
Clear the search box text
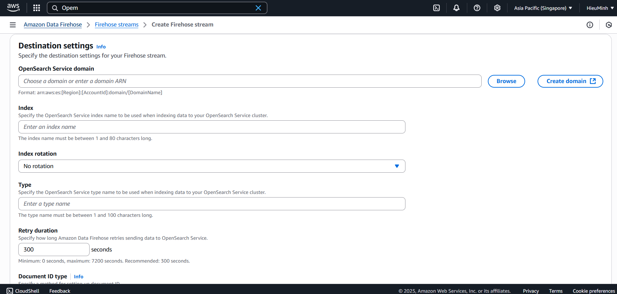[x=258, y=8]
